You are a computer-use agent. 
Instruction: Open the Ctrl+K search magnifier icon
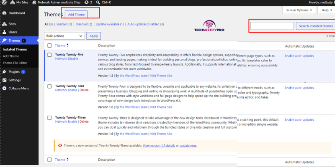tap(98, 3)
